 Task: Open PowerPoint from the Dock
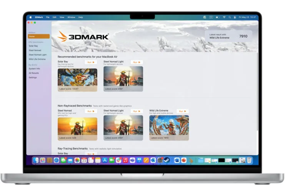pos(184,160)
